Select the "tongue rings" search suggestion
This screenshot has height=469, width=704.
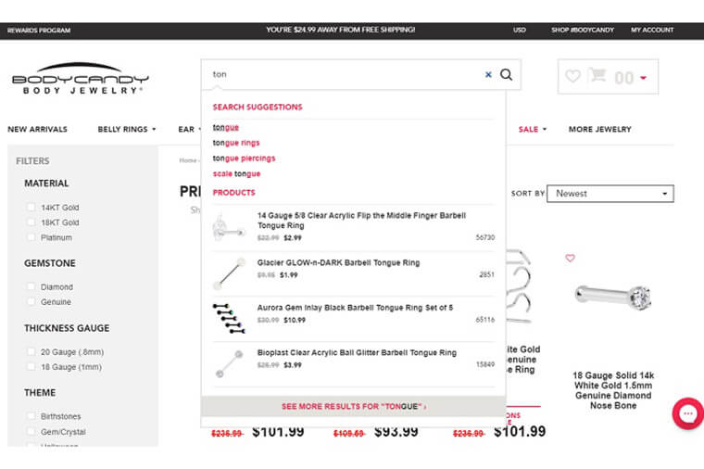[236, 143]
